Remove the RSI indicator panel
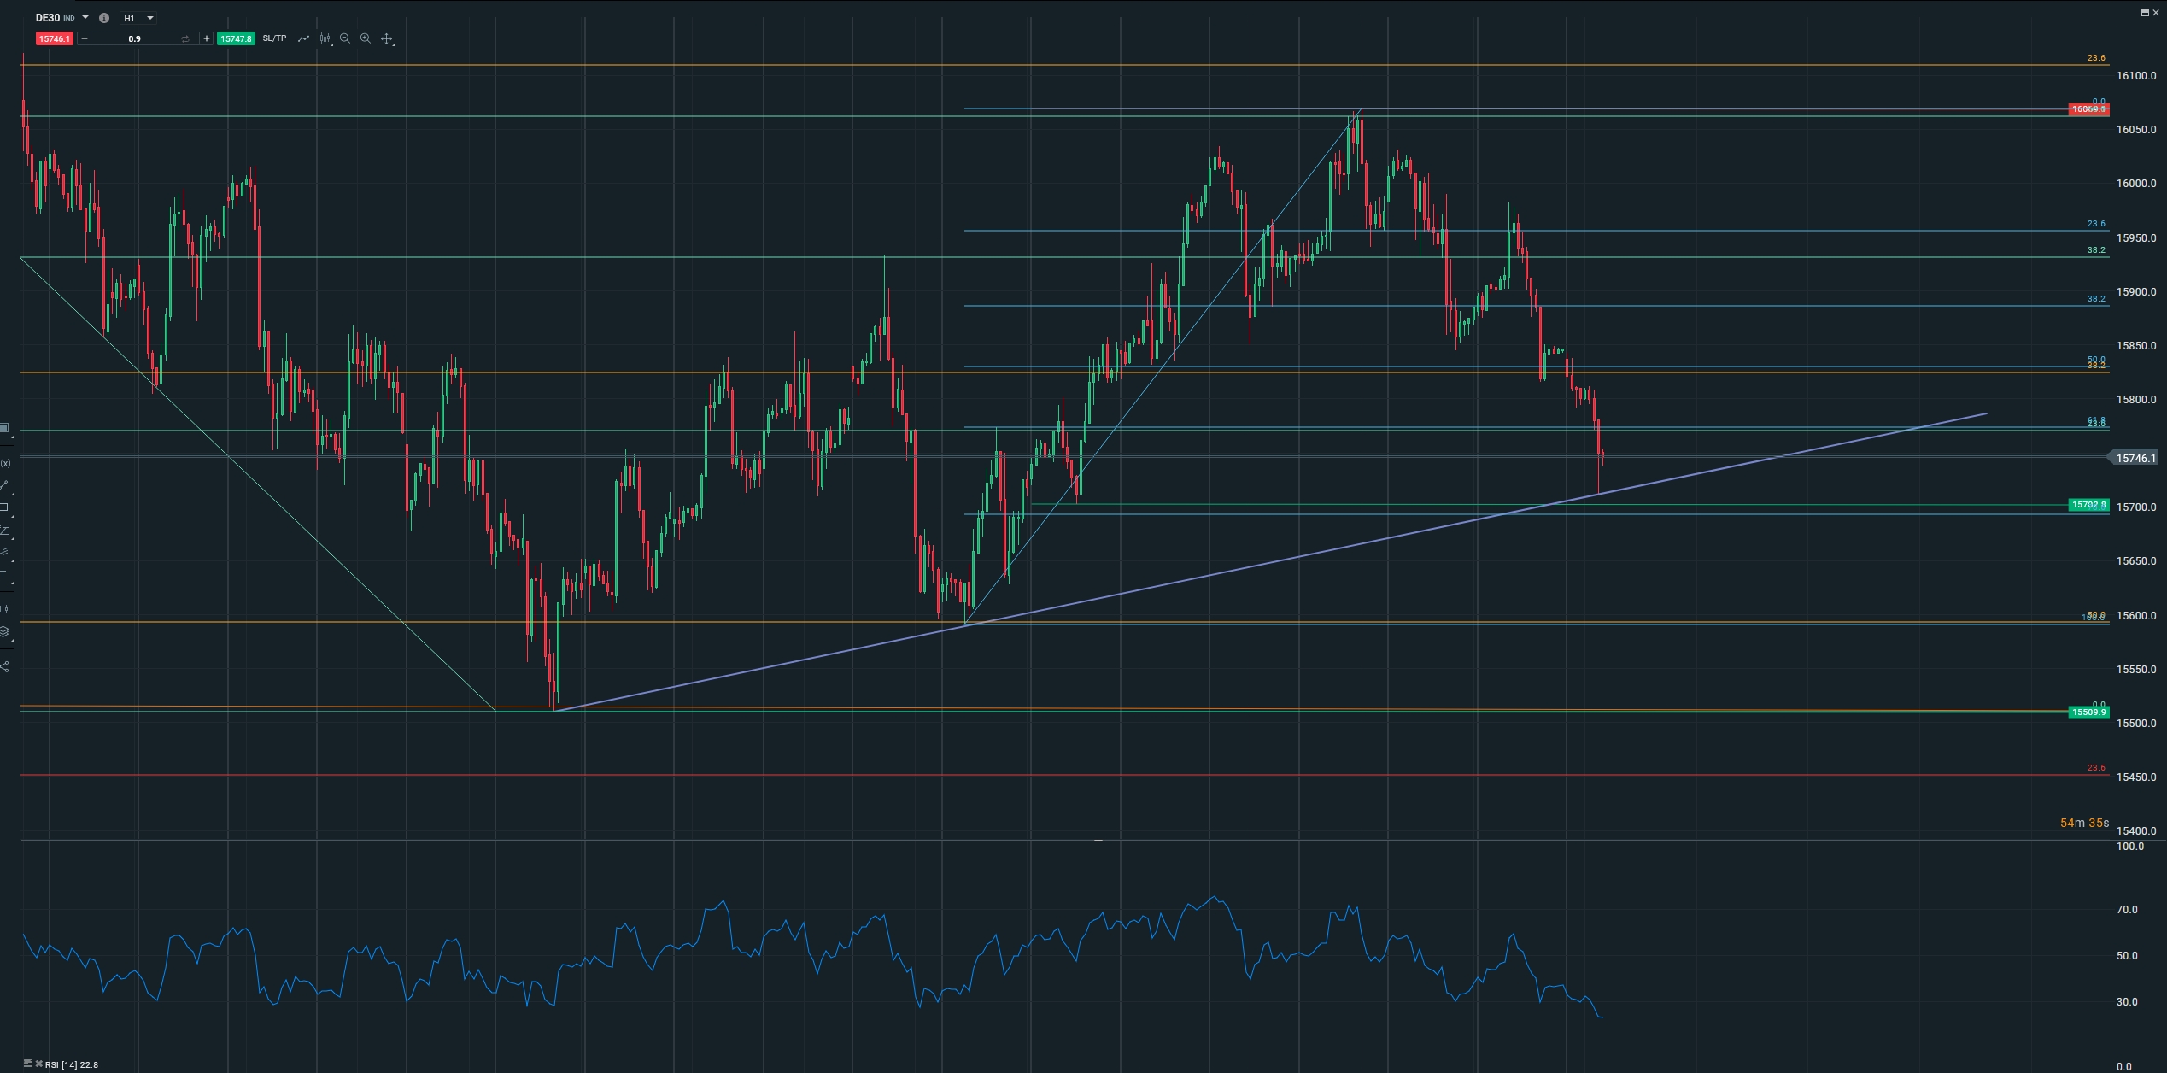Screen dimensions: 2167x1073 (39, 1064)
